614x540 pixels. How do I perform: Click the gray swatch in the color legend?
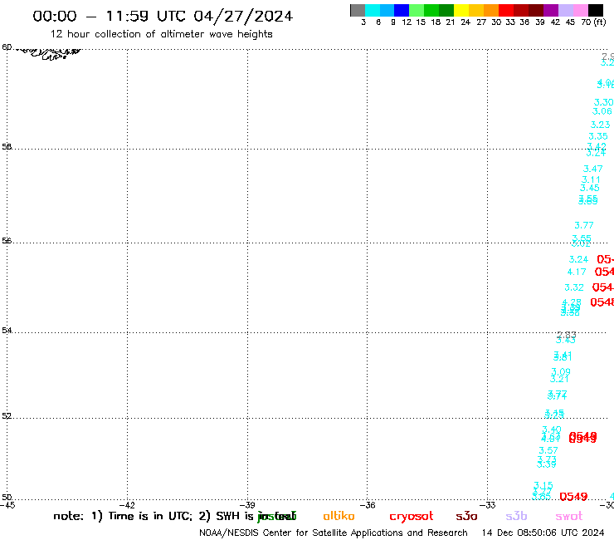358,10
